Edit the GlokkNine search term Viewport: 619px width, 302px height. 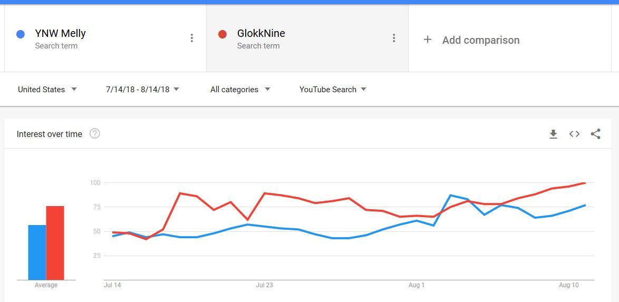(x=261, y=34)
